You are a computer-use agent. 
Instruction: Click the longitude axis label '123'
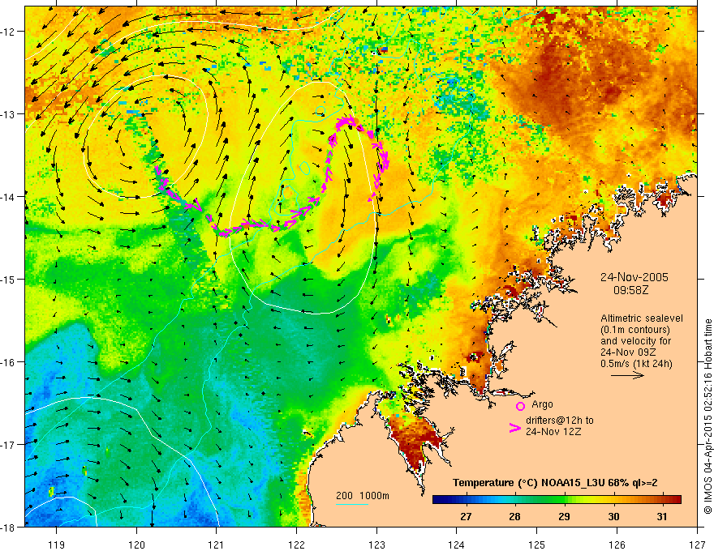pos(376,545)
